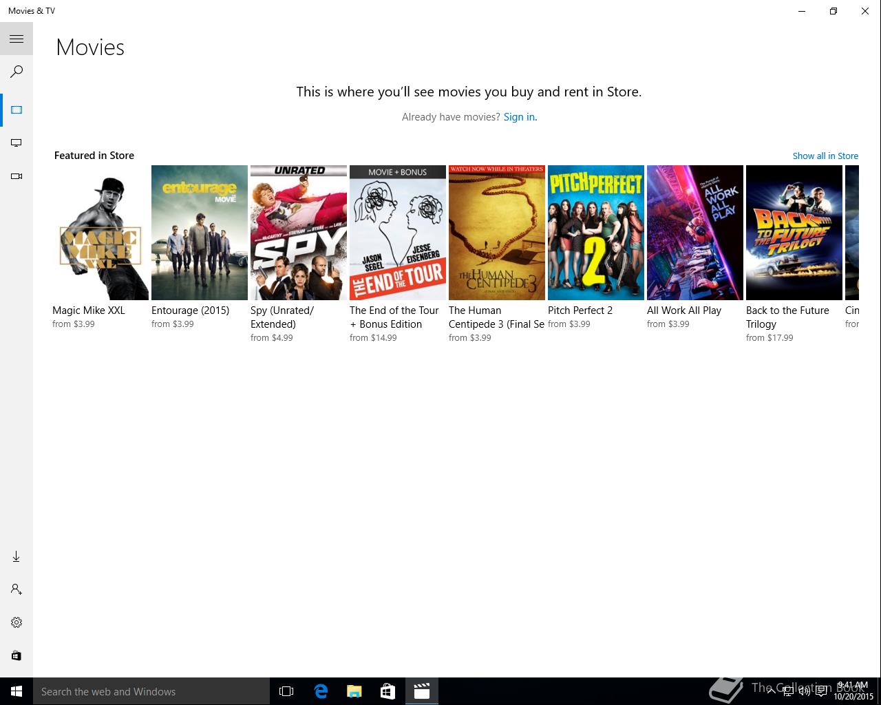Click the taskbar clock showing 10/20/2015
The width and height of the screenshot is (881, 705).
852,691
